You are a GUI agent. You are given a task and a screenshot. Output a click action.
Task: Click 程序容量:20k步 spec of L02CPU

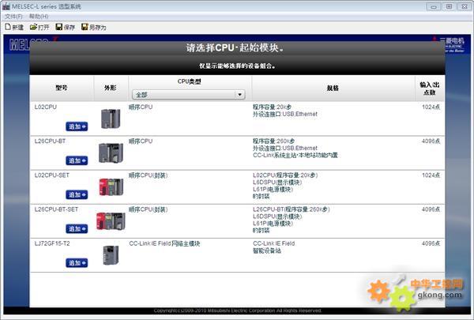coord(272,107)
